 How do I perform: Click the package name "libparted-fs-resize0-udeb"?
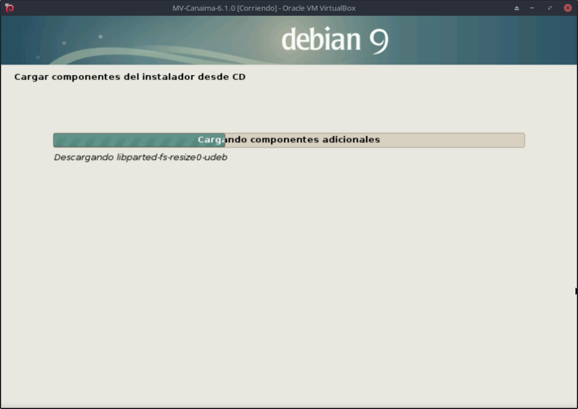(172, 157)
